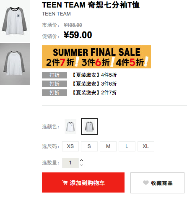The width and height of the screenshot is (187, 198).
Task: Choose size L
Action: coord(127,146)
